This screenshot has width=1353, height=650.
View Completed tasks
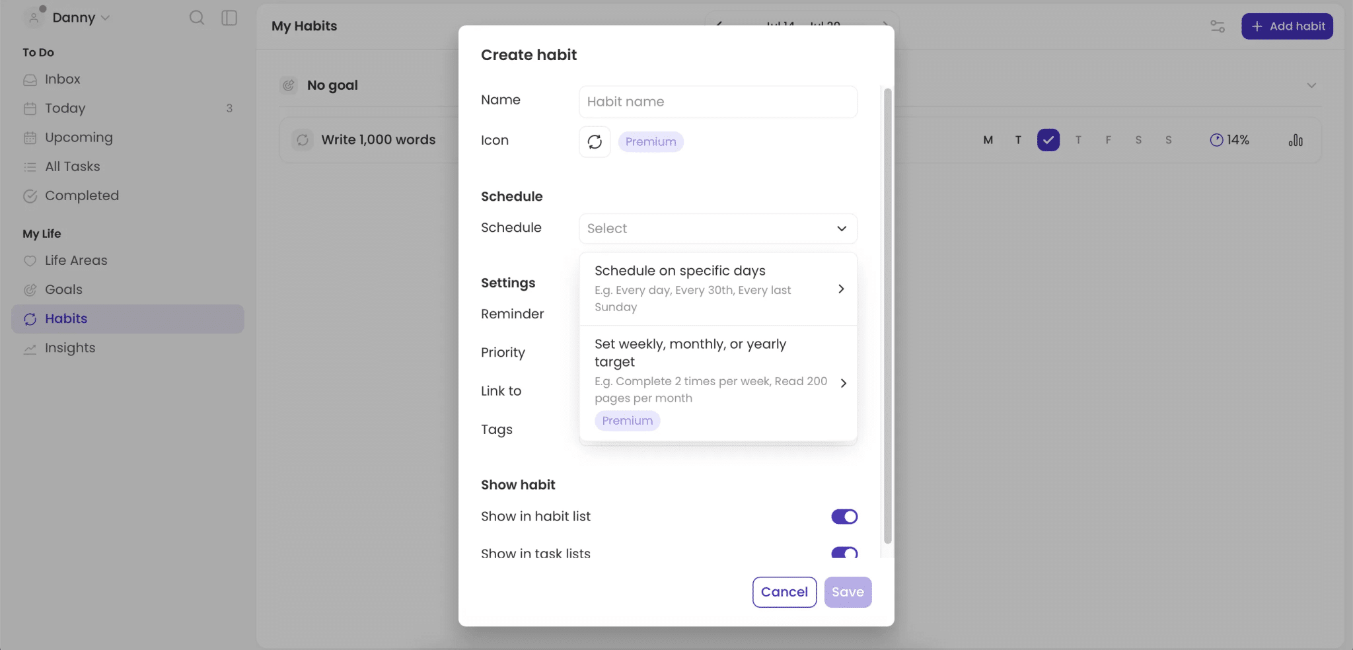pos(81,196)
